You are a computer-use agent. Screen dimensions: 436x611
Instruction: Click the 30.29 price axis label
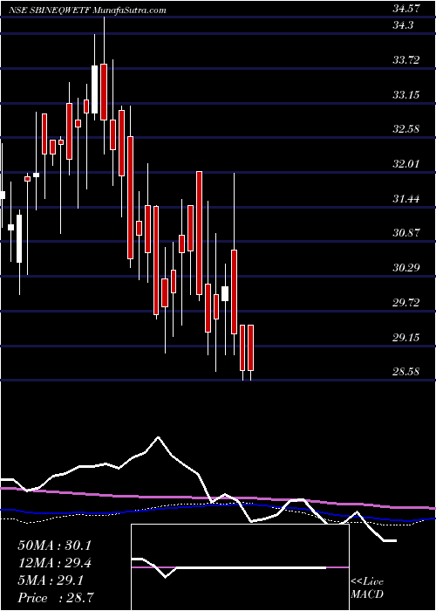tap(406, 268)
